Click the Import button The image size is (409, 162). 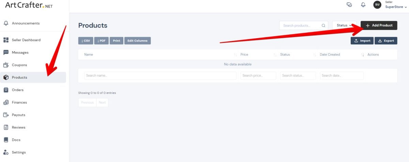click(362, 41)
